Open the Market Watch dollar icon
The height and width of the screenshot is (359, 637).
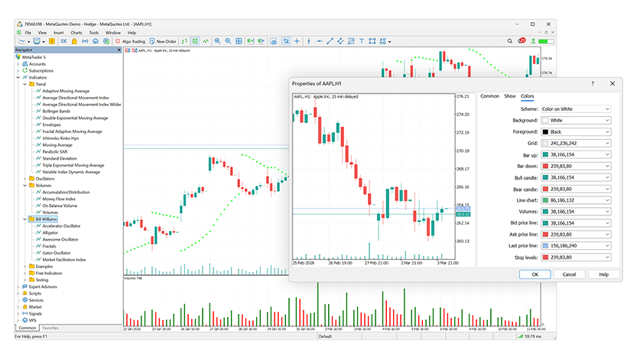(x=51, y=41)
